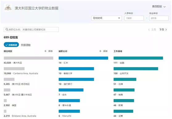This screenshot has width=172, height=119.
Task: Select the 法律 work field bar
Action: pyautogui.click(x=125, y=79)
